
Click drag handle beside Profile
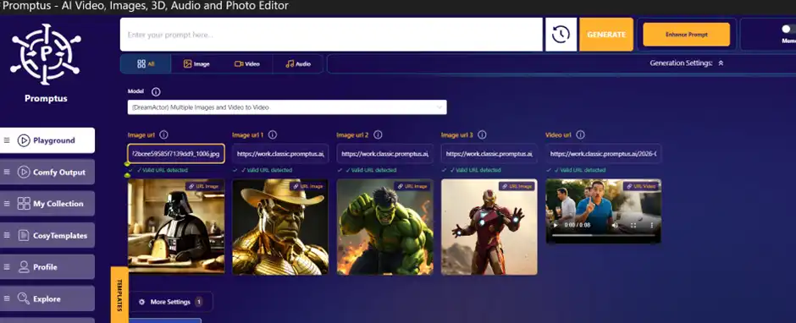point(7,267)
